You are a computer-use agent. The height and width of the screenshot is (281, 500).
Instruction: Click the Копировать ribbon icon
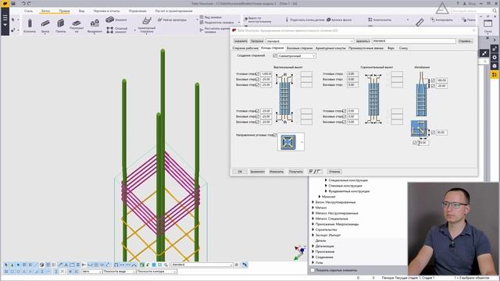click(x=441, y=20)
